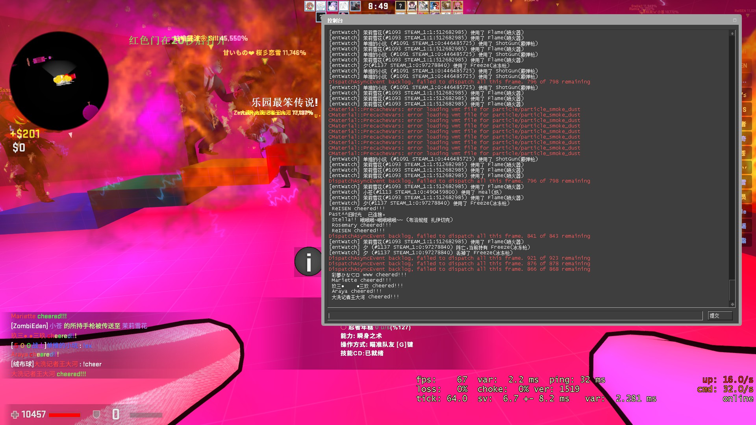The height and width of the screenshot is (425, 756).
Task: Click red error line '876 of 878 remaining'
Action: 460,264
